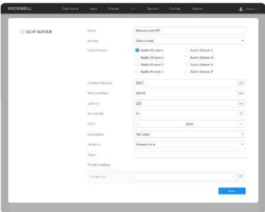265x212 pixels.
Task: Uncheck Audio Stream 1 checkbox
Action: point(137,50)
